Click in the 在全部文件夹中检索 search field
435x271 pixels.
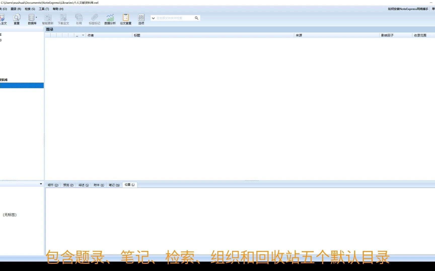click(175, 18)
